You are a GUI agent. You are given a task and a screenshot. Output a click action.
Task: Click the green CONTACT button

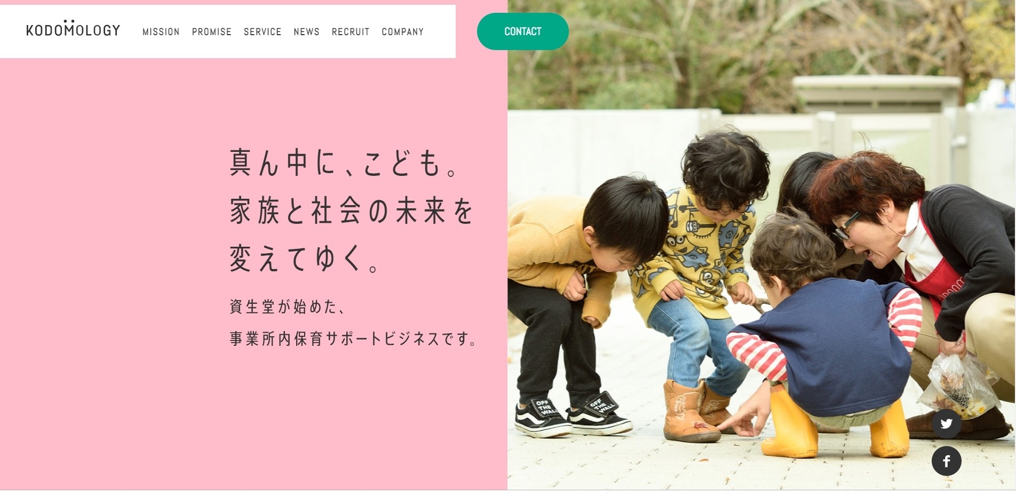click(523, 31)
